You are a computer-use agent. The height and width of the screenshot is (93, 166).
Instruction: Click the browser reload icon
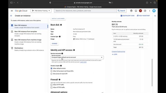pyautogui.click(x=112, y=3)
